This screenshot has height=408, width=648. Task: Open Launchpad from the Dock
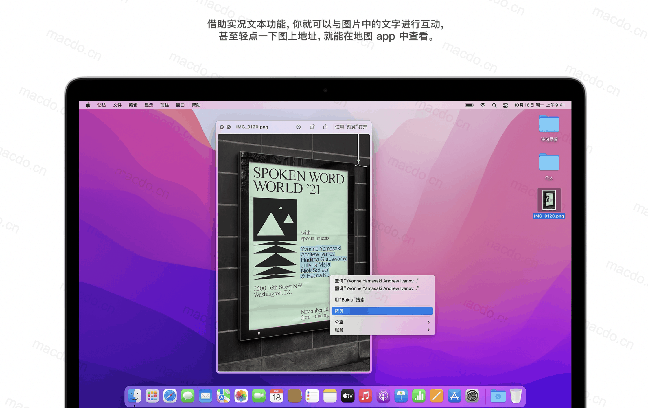pos(152,396)
